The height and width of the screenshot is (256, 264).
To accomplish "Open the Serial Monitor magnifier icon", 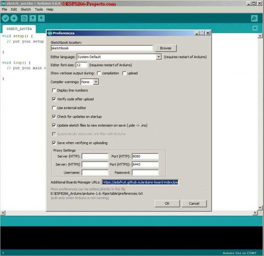I will (254, 18).
